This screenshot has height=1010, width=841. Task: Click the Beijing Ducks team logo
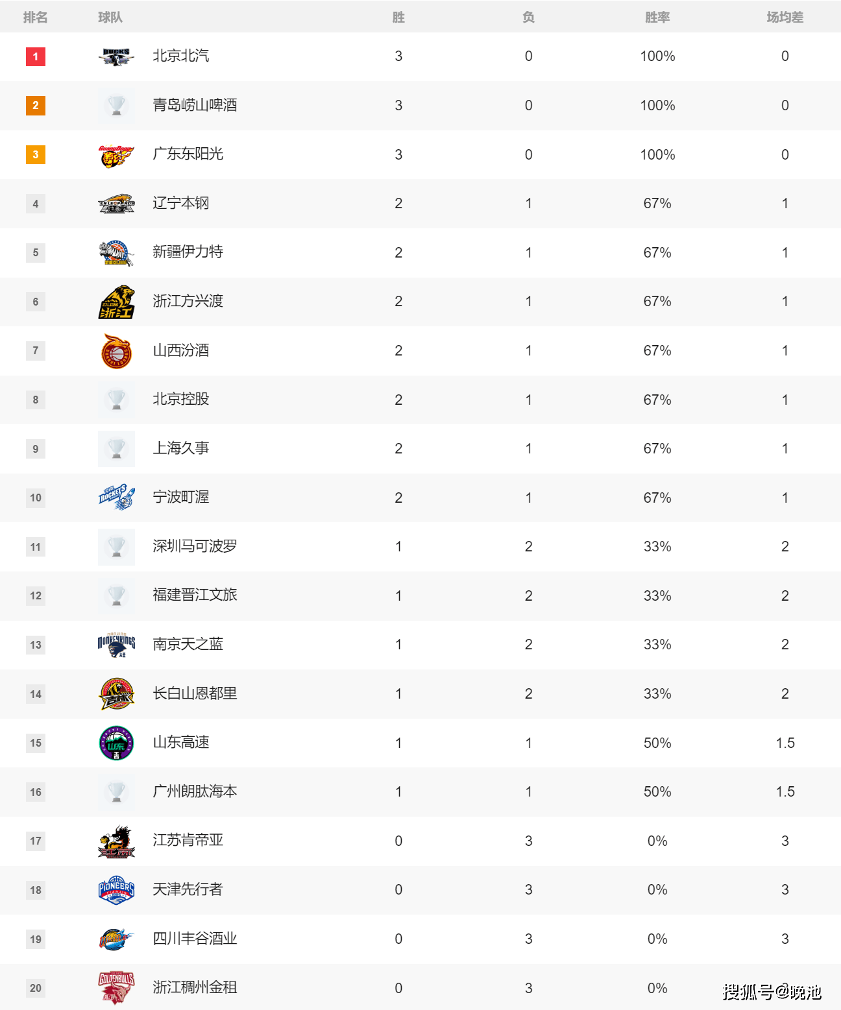(x=116, y=56)
